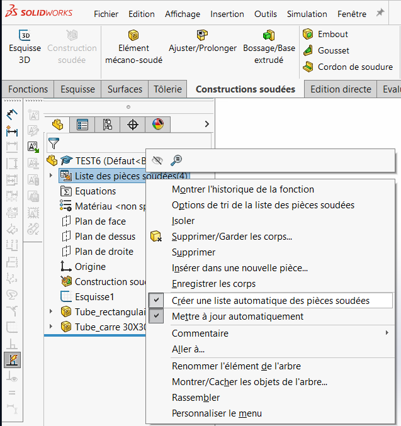The height and width of the screenshot is (426, 401).
Task: Click the Ajuster/Prolonger tool icon
Action: pyautogui.click(x=203, y=35)
